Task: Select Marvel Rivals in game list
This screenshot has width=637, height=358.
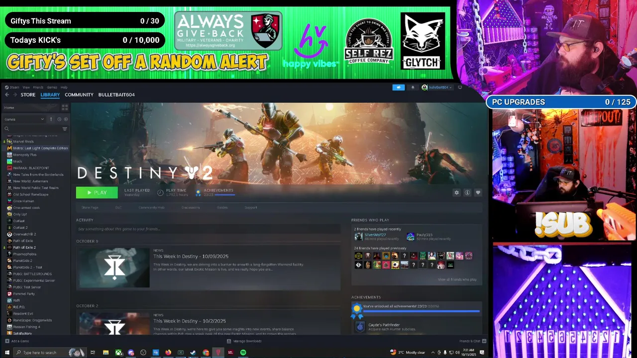Action: coord(23,141)
